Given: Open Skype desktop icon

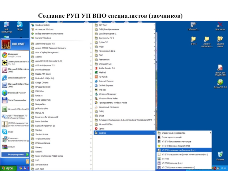Looking at the screenshot, I should [20, 26].
